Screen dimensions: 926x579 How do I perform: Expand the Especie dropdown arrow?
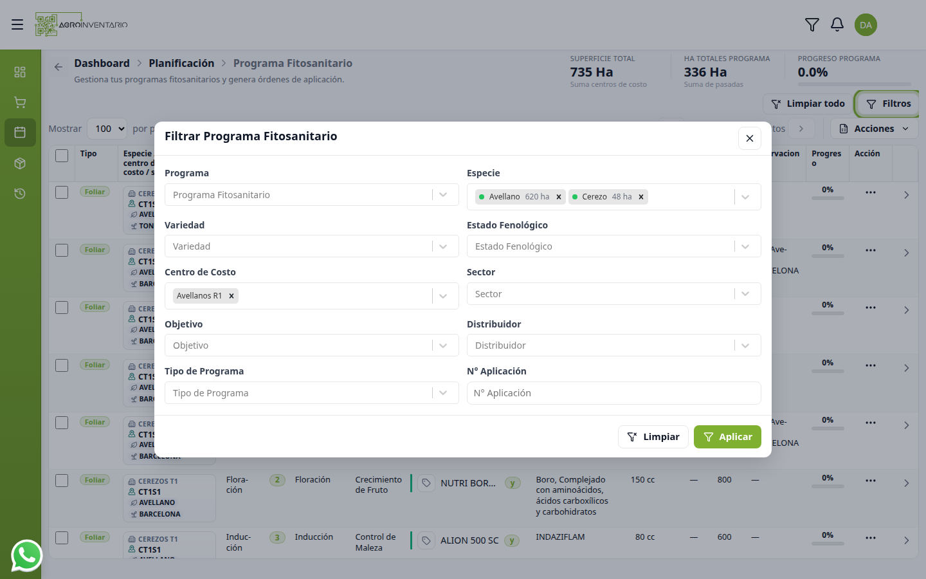pos(745,197)
